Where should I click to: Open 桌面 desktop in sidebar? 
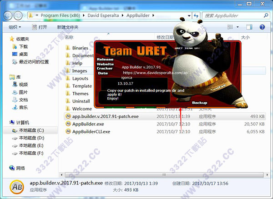(x=20, y=54)
